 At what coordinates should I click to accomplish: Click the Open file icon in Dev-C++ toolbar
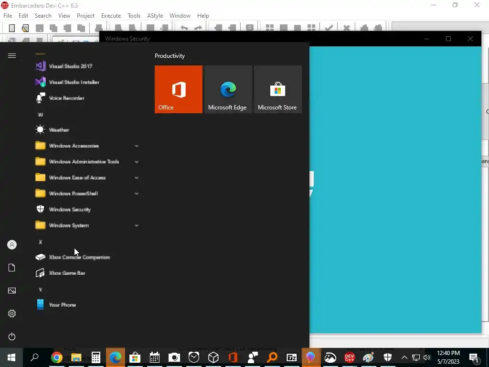point(25,28)
